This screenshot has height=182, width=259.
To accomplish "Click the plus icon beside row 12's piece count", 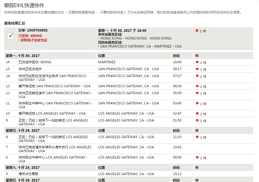I will [197, 93].
